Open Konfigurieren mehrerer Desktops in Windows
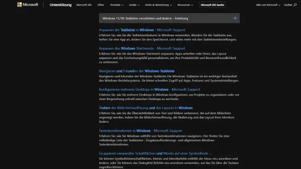Screen dimensions: 301x169 click(149, 89)
